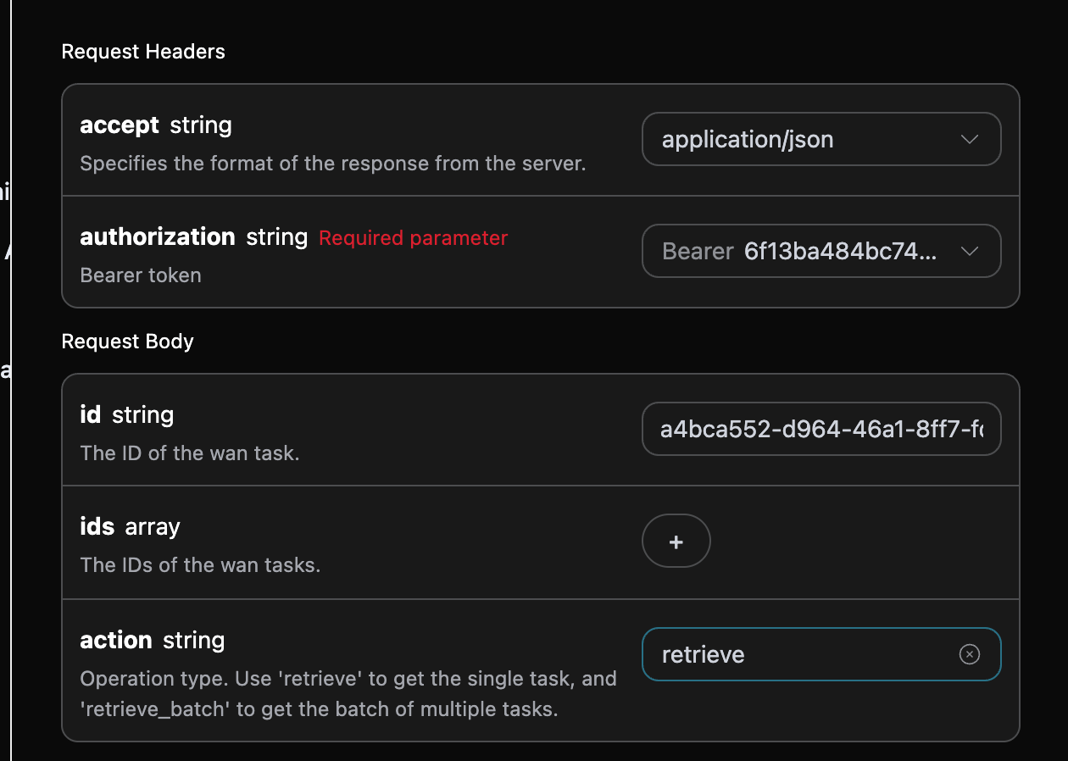
Task: Click the 'ids' array parameter name
Action: click(97, 527)
